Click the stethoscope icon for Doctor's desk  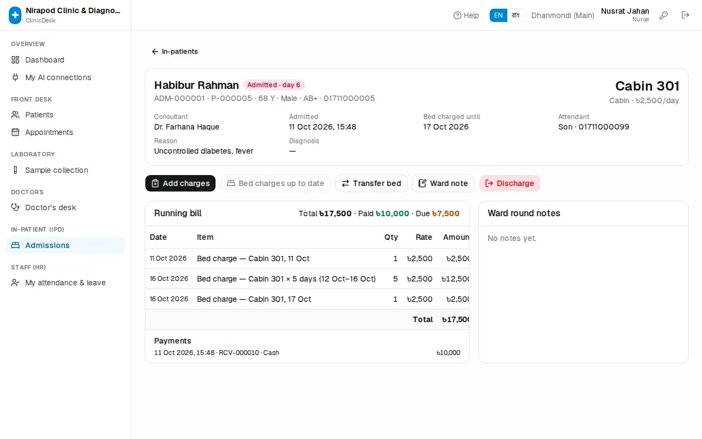[x=15, y=207]
